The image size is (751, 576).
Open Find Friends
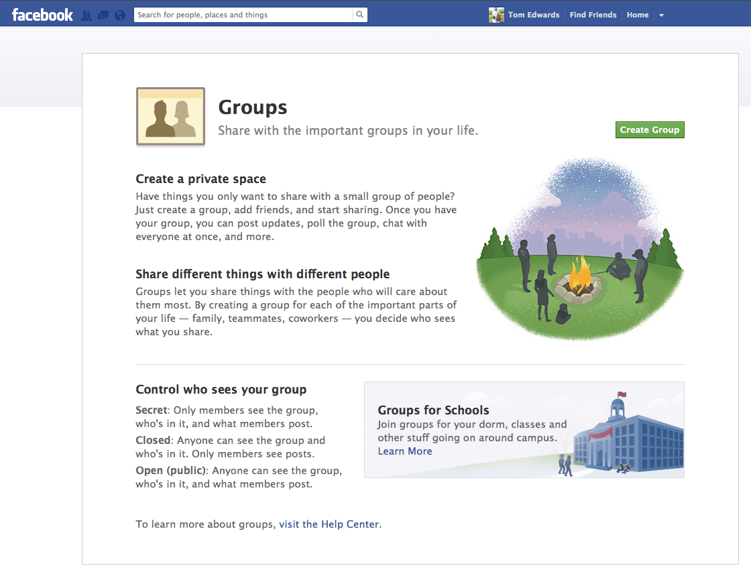(593, 15)
